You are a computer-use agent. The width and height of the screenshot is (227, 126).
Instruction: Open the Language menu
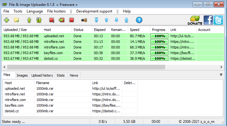(x=35, y=11)
